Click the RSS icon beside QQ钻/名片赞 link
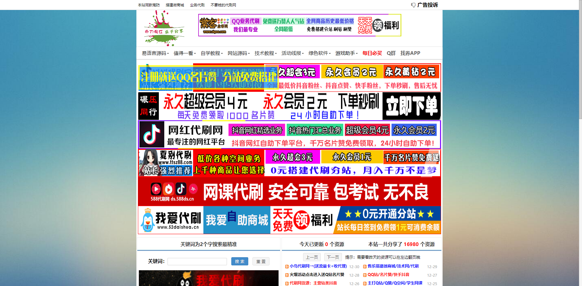Screen dimensions: 582x286 365,275
